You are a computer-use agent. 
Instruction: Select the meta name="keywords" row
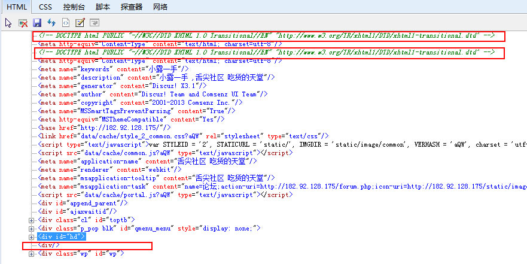click(113, 69)
